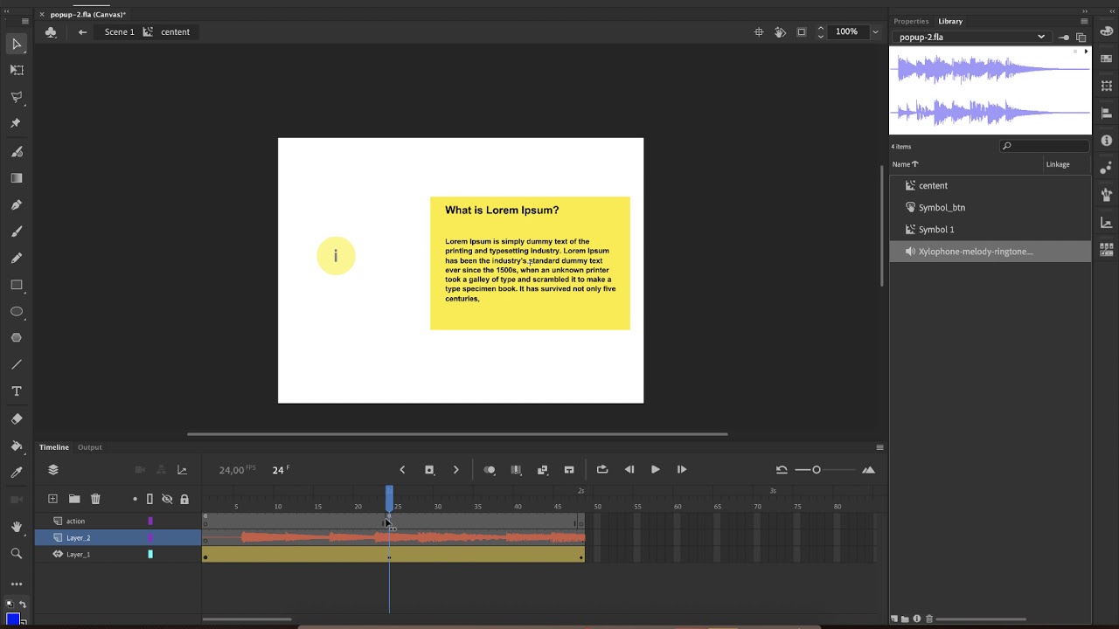This screenshot has height=629, width=1119.
Task: Create a new layer folder
Action: (74, 499)
